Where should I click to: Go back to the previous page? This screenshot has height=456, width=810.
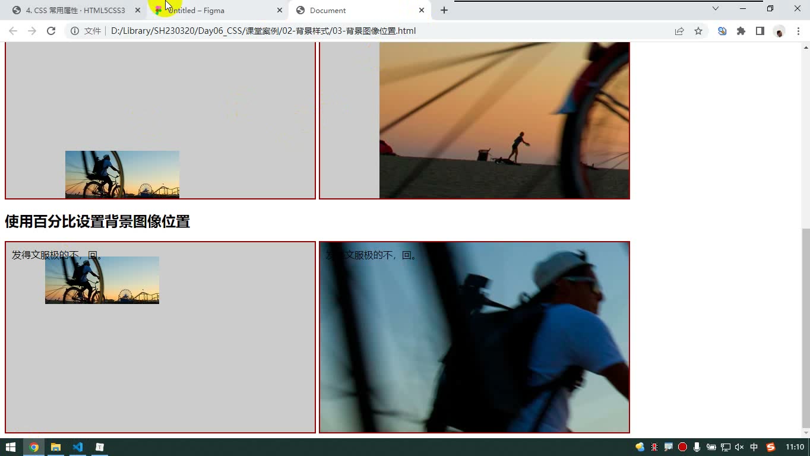[13, 31]
